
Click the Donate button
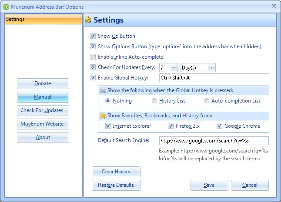[x=43, y=83]
